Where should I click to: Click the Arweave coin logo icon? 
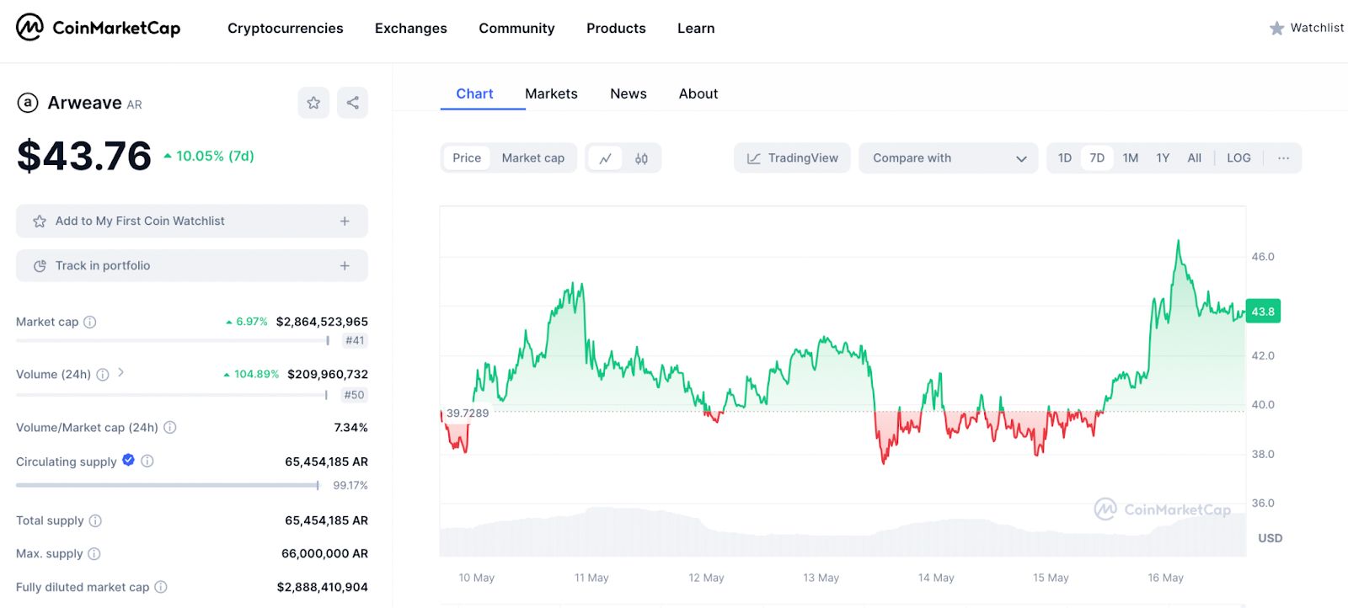tap(28, 103)
